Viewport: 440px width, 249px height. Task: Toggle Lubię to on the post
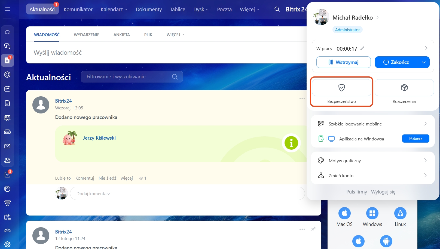click(x=63, y=178)
